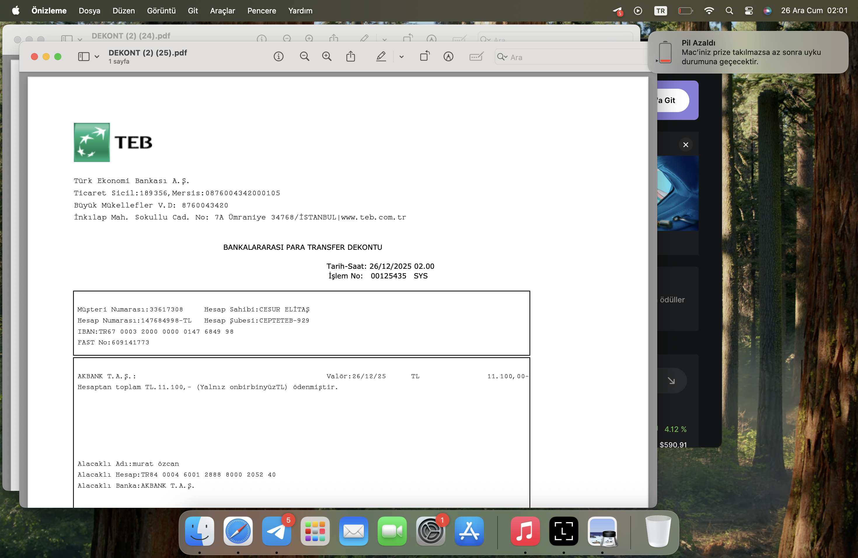Click the ödüller label in the background panel
The width and height of the screenshot is (858, 558).
(672, 299)
